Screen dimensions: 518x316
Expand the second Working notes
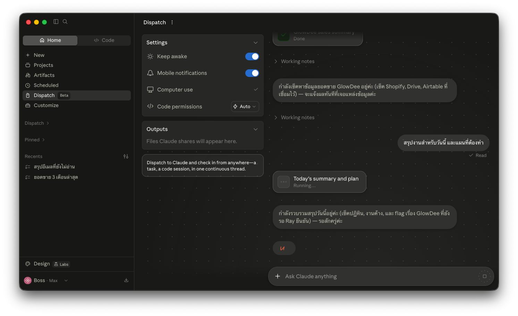click(295, 117)
